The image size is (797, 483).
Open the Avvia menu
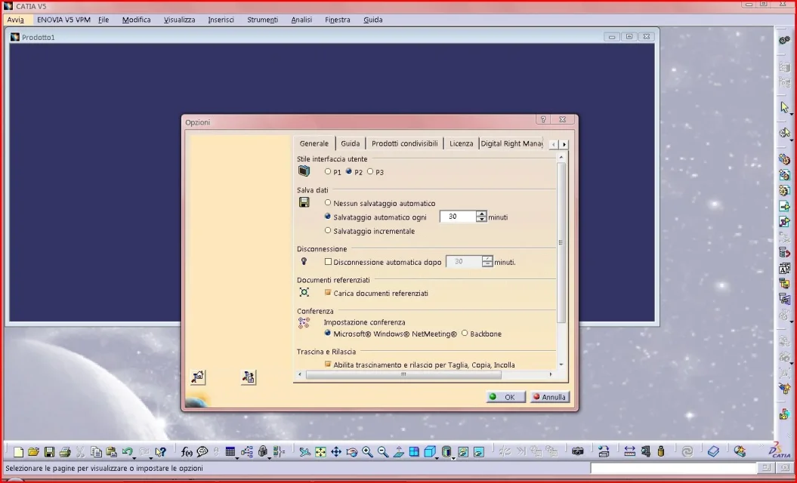point(16,20)
